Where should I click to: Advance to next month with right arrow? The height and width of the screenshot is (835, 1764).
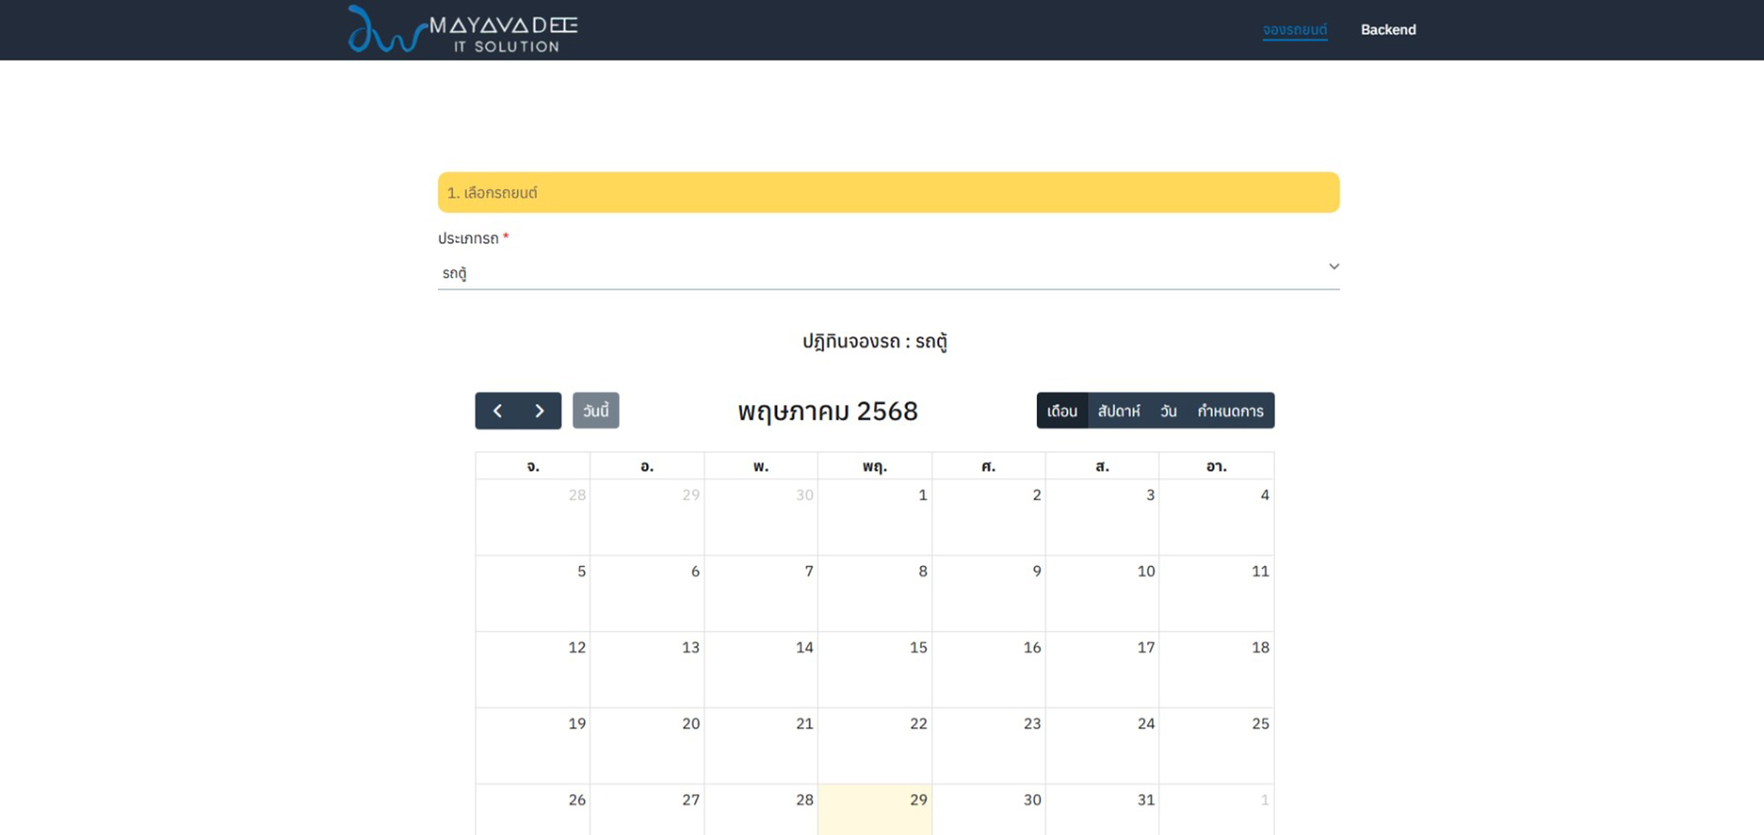(x=539, y=411)
